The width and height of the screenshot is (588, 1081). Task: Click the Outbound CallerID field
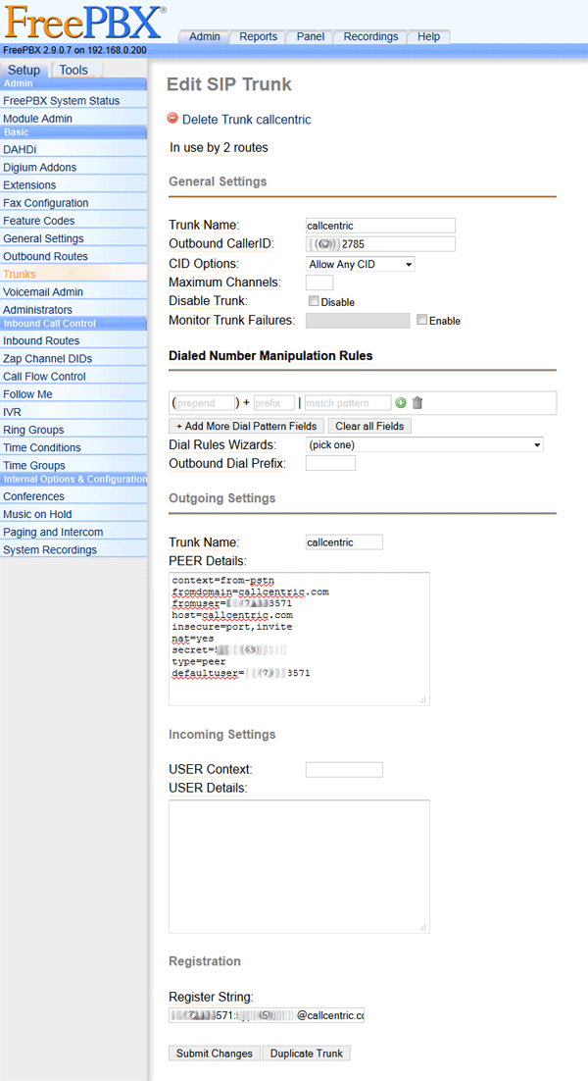coord(381,244)
